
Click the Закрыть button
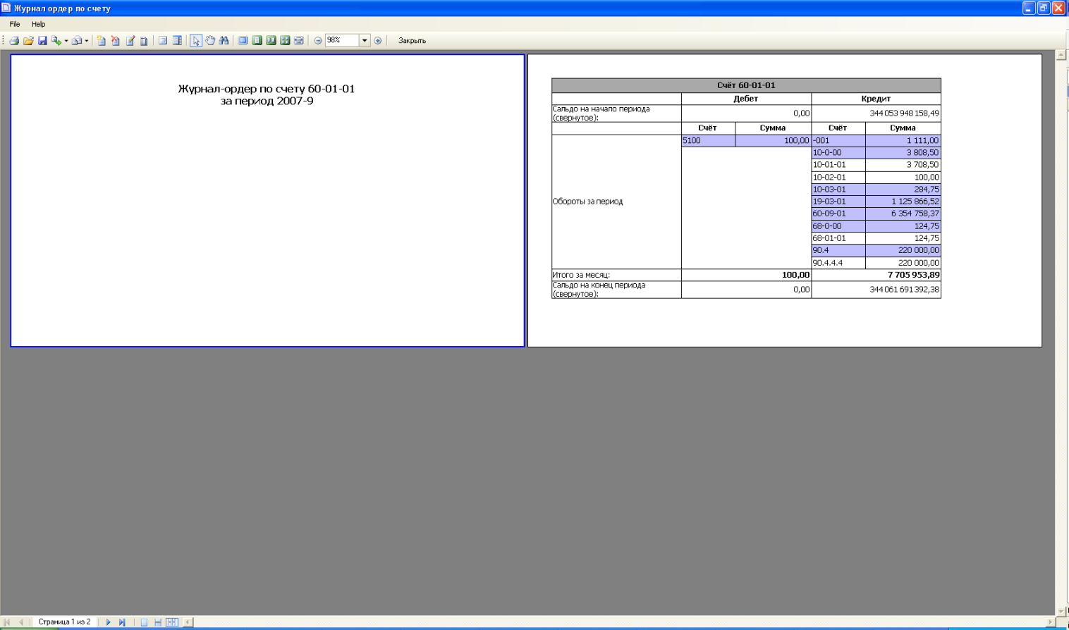tap(413, 41)
